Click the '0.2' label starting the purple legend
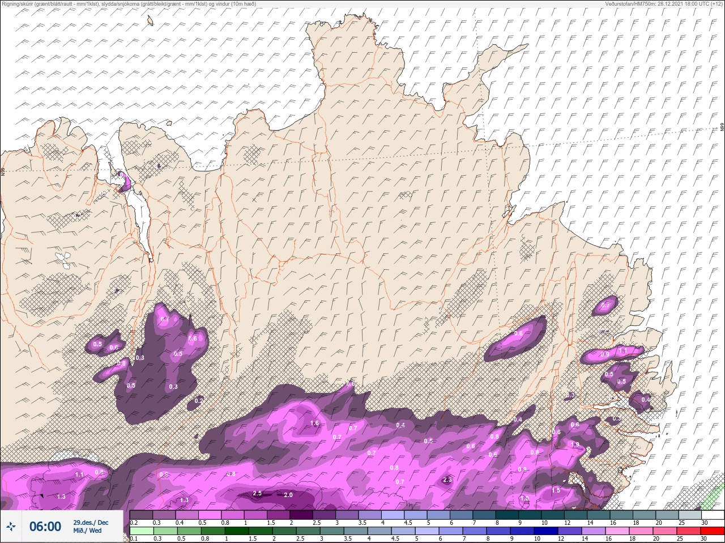Viewport: 725px width, 543px height. point(134,523)
